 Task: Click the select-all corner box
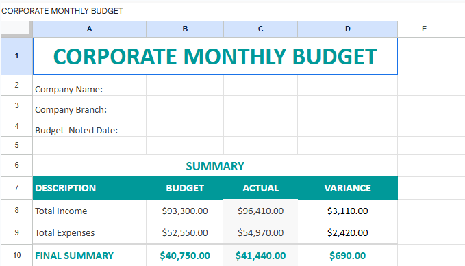tap(16, 29)
